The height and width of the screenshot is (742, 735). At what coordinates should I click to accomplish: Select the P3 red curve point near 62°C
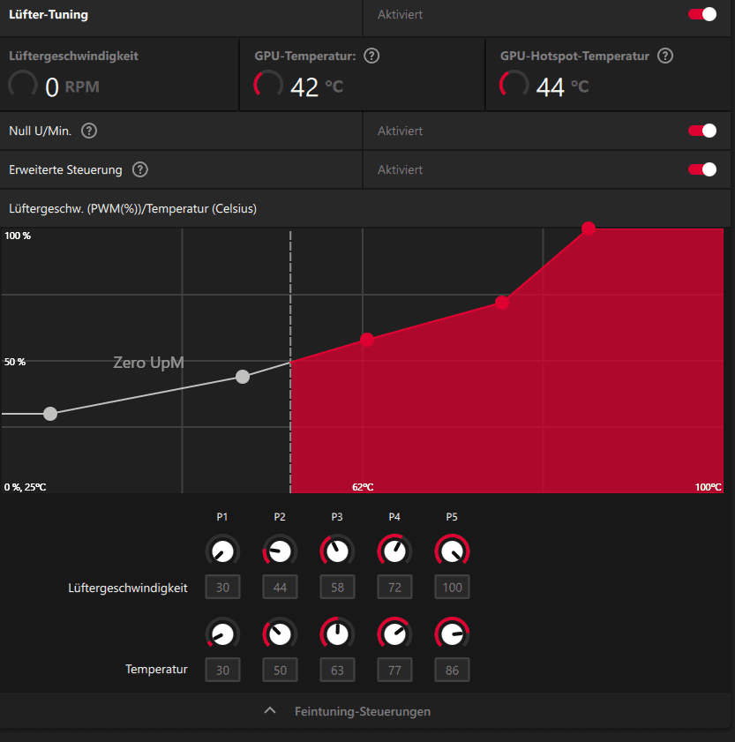(x=367, y=340)
